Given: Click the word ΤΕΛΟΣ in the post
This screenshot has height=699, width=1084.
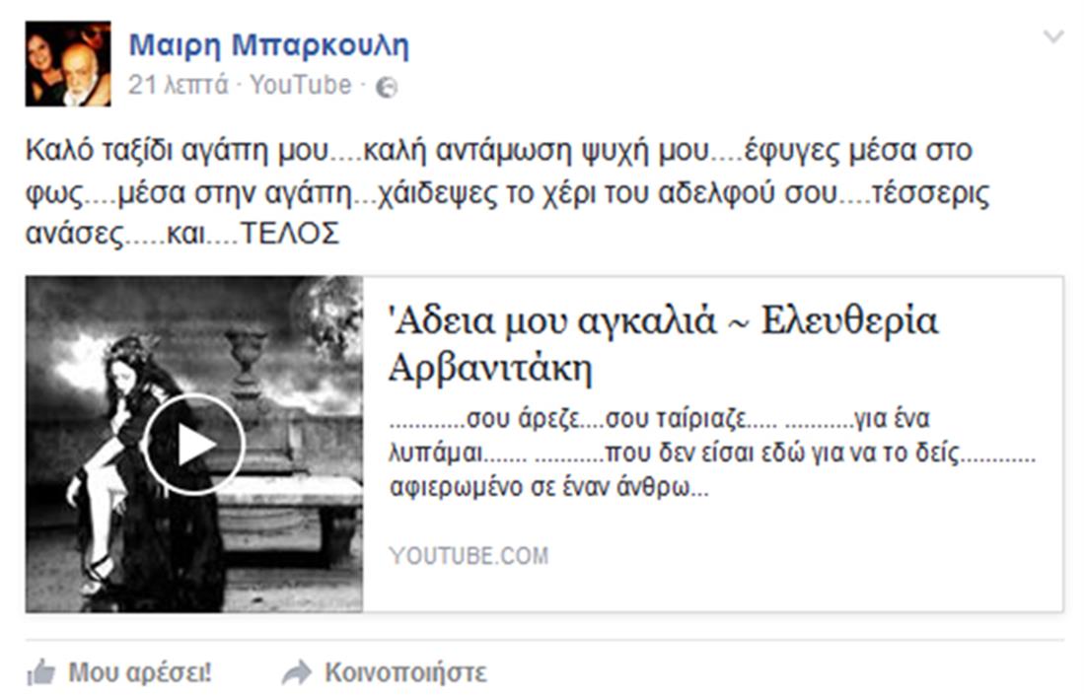Looking at the screenshot, I should [x=290, y=234].
